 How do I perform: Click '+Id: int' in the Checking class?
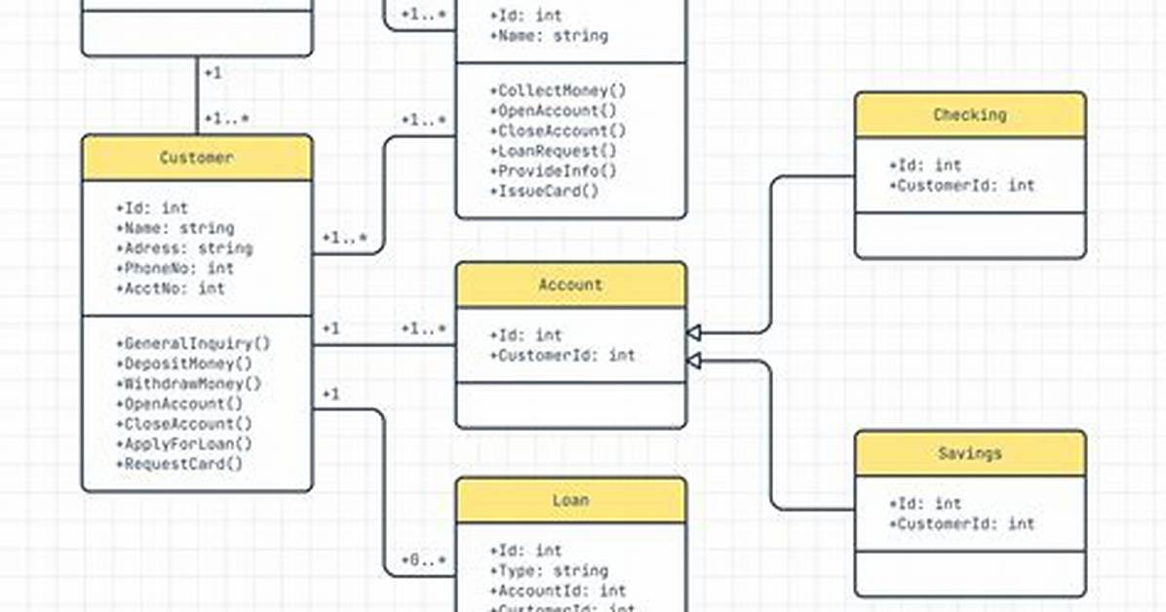925,165
